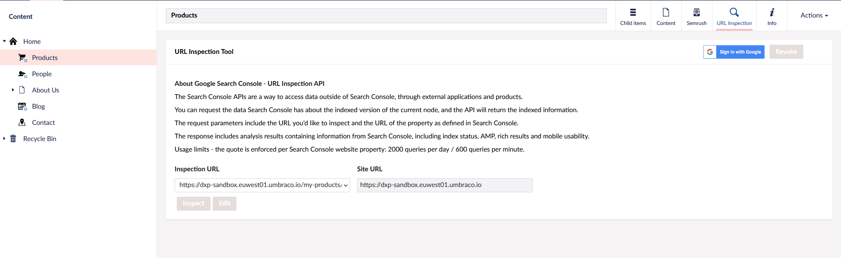The width and height of the screenshot is (841, 258).
Task: Click the Blog calendar icon
Action: [x=22, y=106]
